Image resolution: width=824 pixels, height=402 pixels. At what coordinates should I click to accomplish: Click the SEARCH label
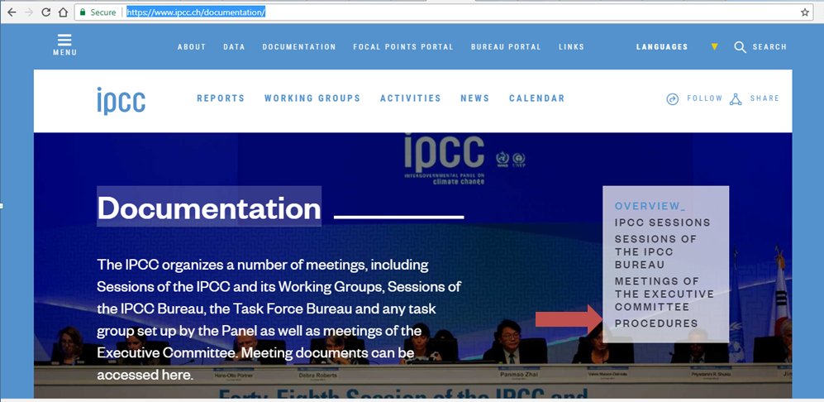pyautogui.click(x=770, y=47)
